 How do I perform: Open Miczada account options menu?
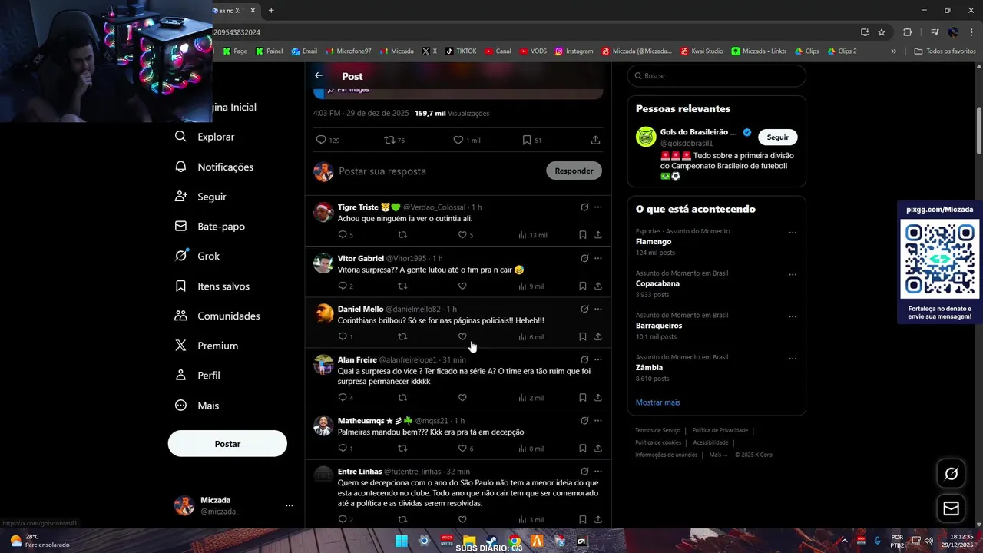click(290, 505)
